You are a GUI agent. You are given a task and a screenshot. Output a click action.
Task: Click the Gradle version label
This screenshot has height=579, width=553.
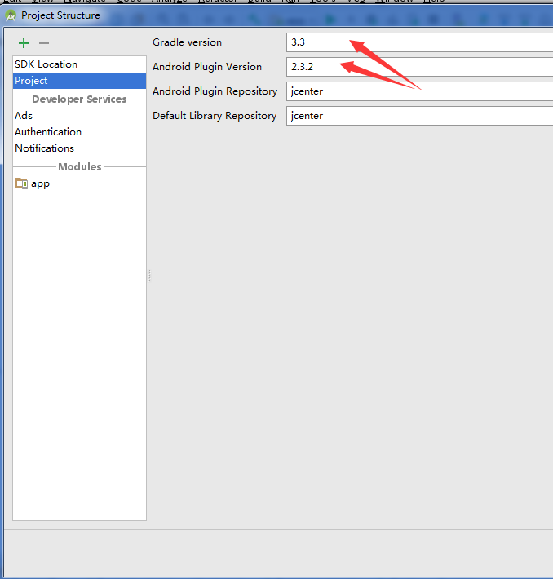[x=187, y=42]
